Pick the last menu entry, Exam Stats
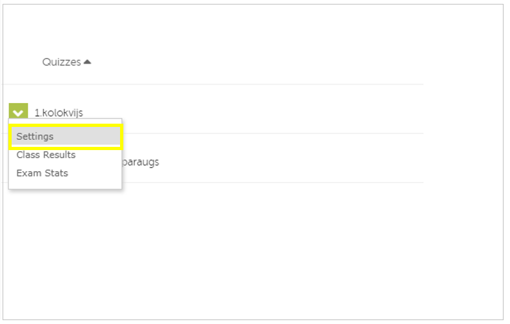The height and width of the screenshot is (324, 510). tap(42, 173)
